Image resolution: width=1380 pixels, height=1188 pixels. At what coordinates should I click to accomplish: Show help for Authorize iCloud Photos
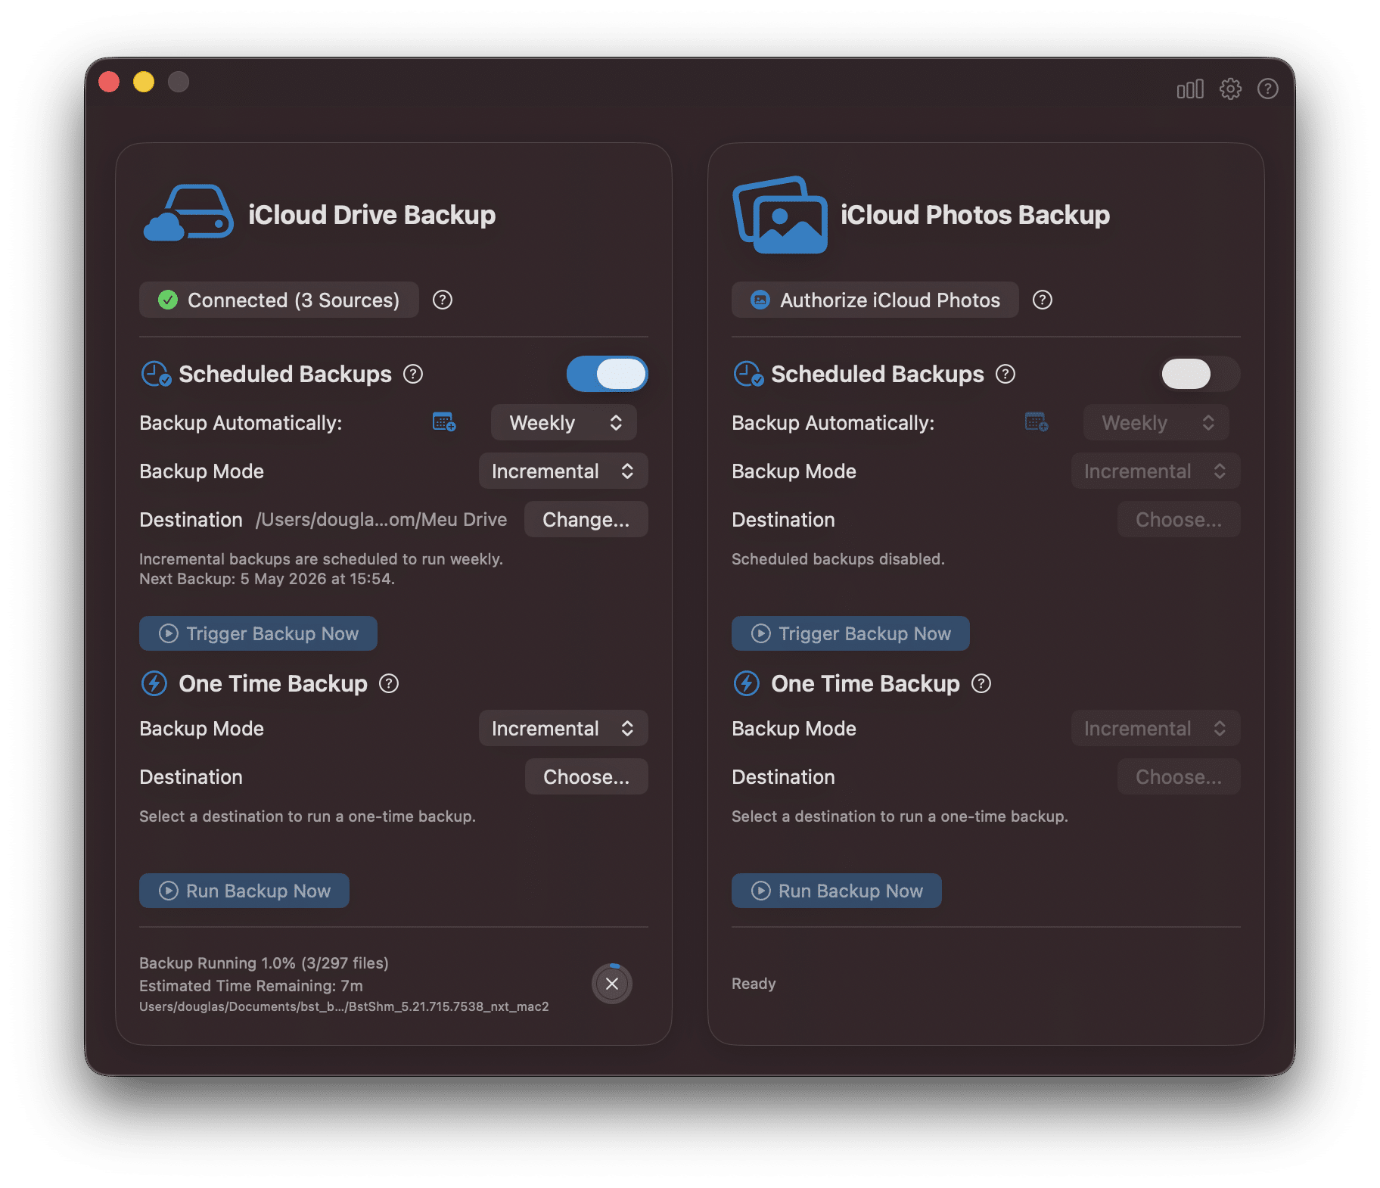[1042, 300]
